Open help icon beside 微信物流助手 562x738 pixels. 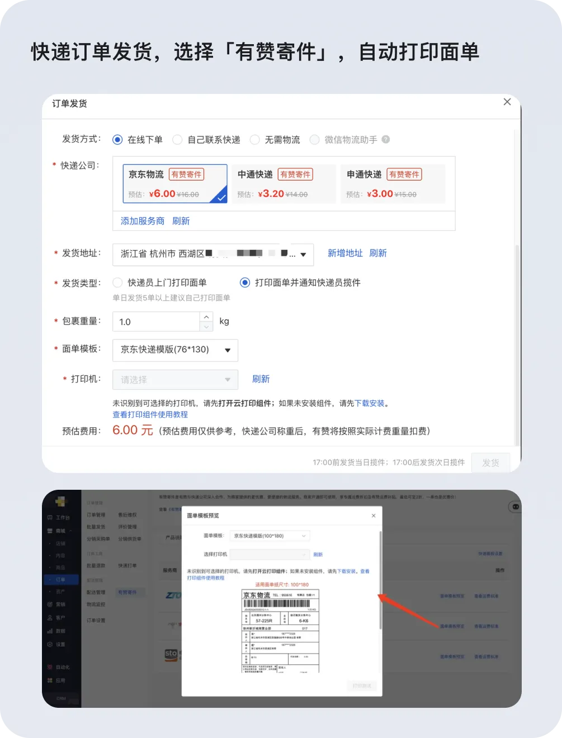[x=386, y=139]
